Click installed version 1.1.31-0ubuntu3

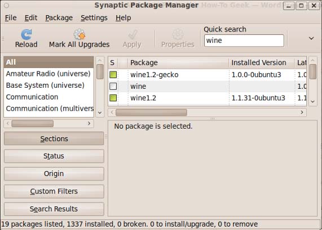[258, 98]
